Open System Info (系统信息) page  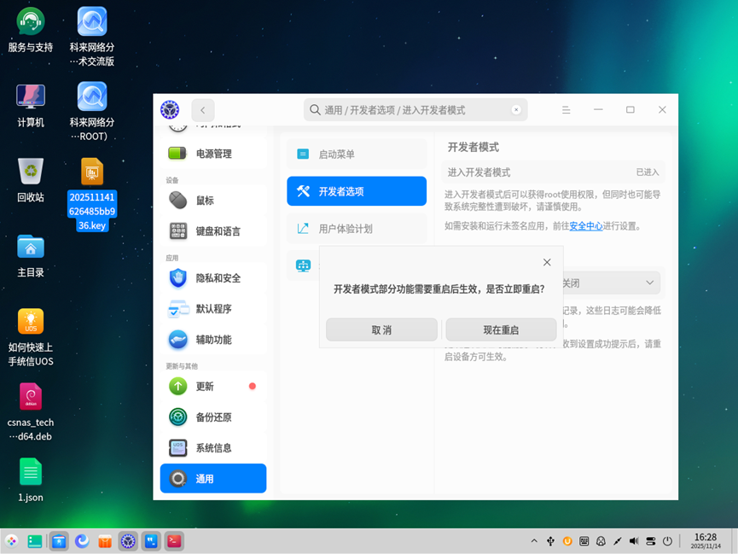coord(212,447)
